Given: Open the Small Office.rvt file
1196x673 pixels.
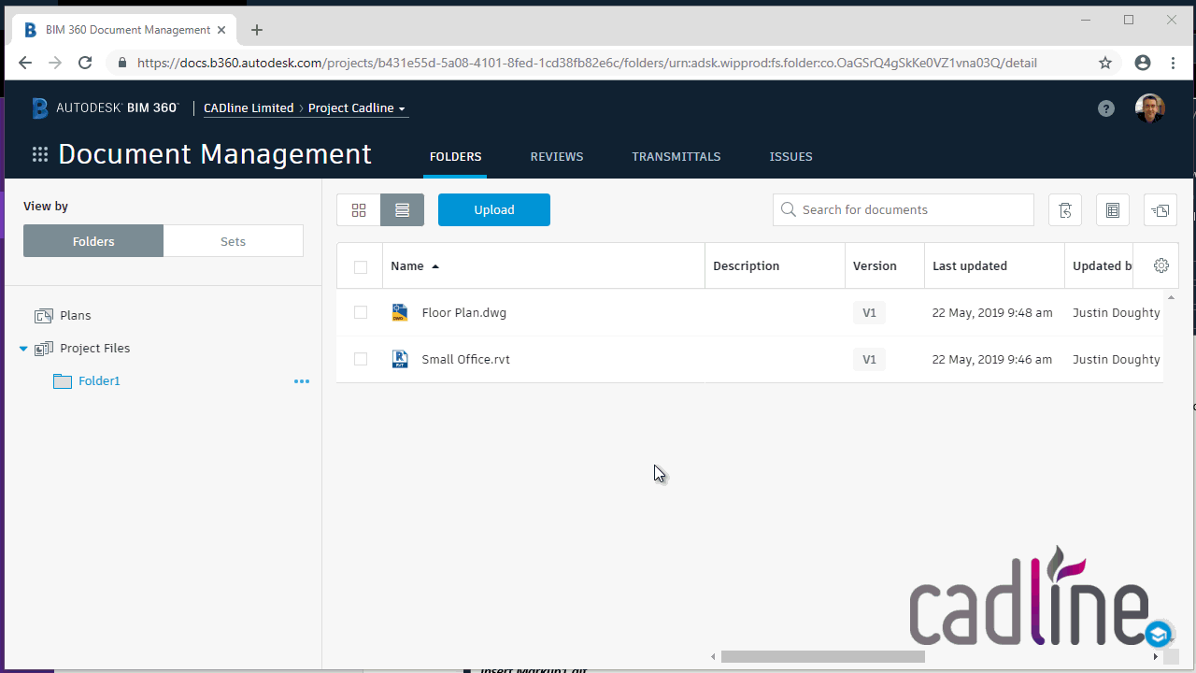Looking at the screenshot, I should click(466, 360).
